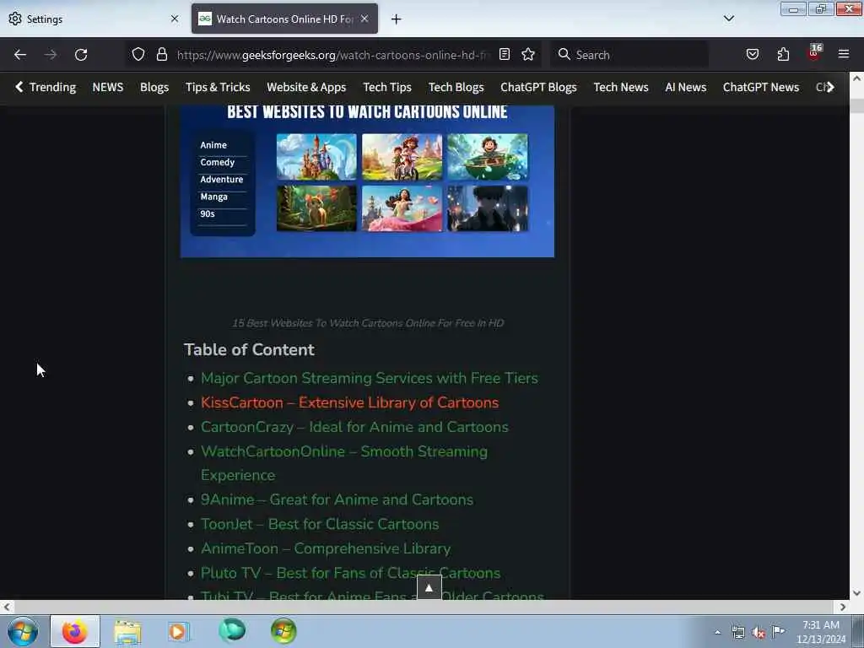Viewport: 864px width, 648px height.
Task: Click the green globe taskbar icon
Action: click(x=232, y=630)
